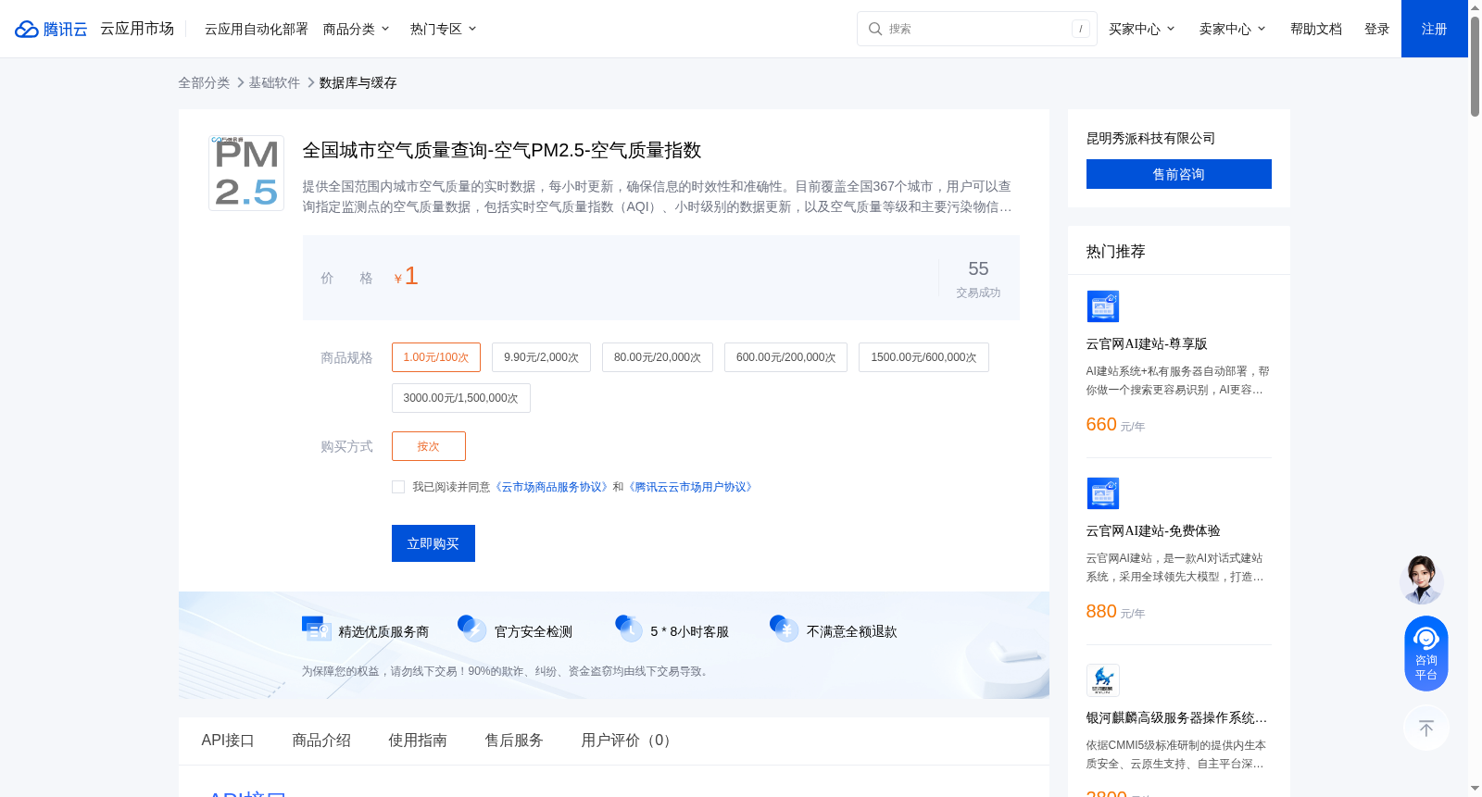Tick the agreement checkbox
This screenshot has height=797, width=1482.
coord(398,487)
